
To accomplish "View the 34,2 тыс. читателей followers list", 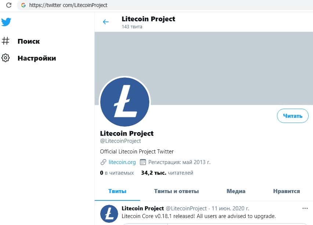I will coord(167,173).
